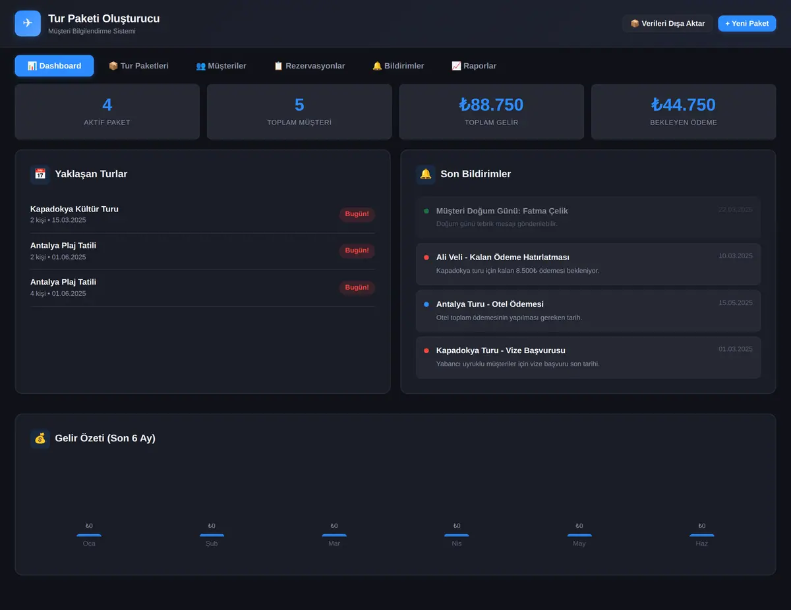The width and height of the screenshot is (791, 610).
Task: Click the red dot on Ali Veli notification
Action: [x=426, y=257]
